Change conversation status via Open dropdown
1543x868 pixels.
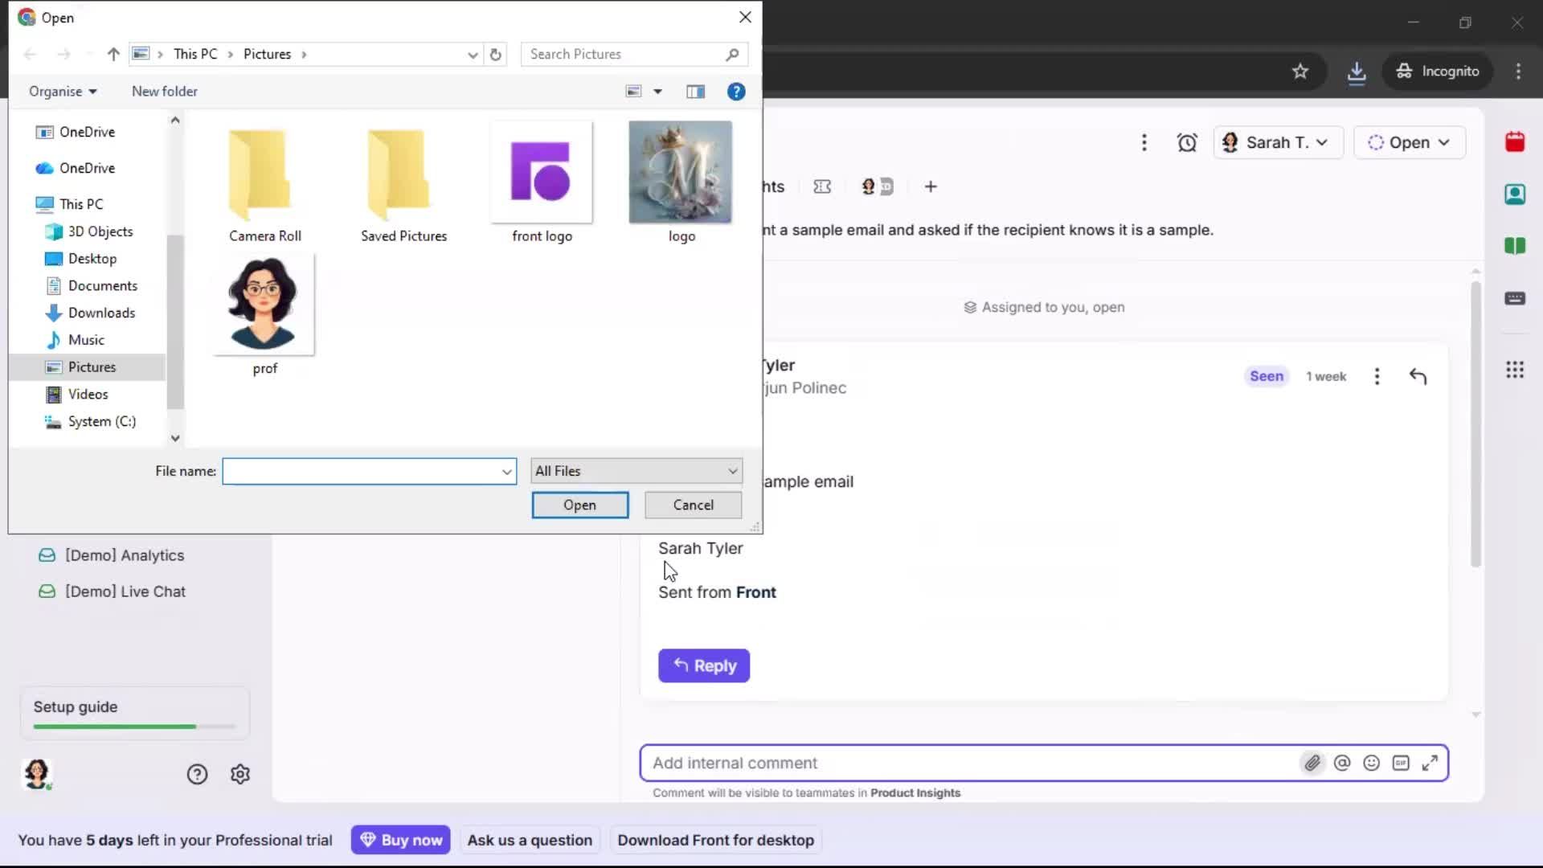(1410, 141)
